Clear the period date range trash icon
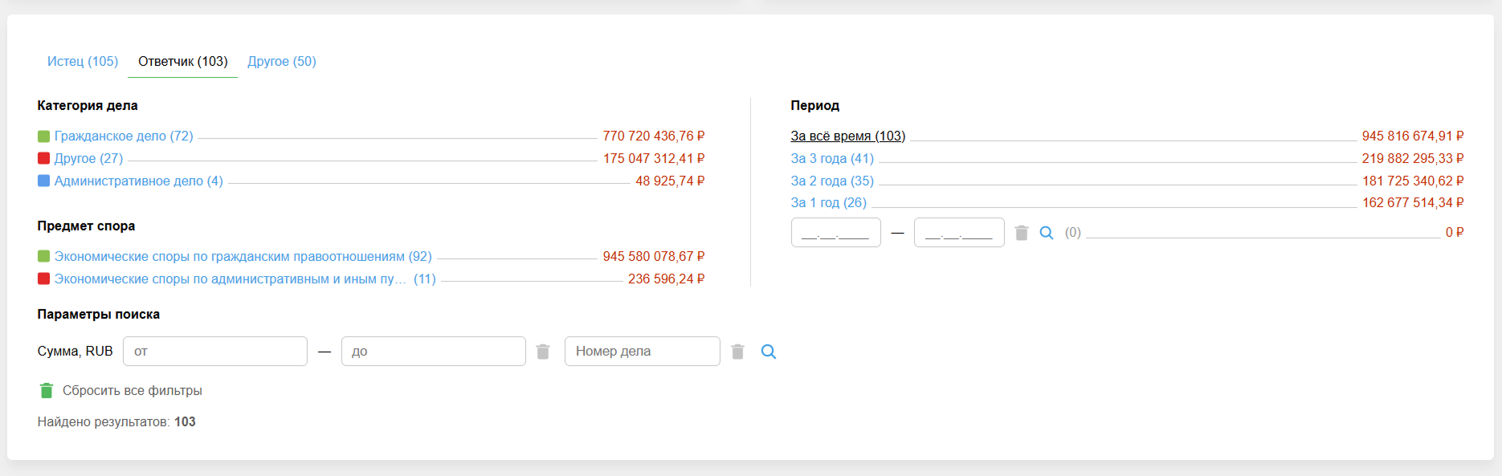 click(1022, 233)
